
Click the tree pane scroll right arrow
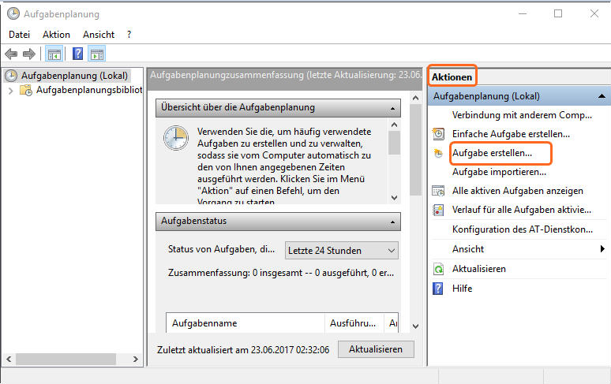pos(135,359)
